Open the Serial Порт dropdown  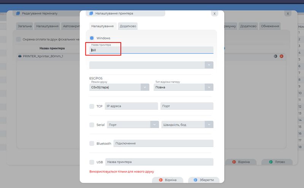(x=133, y=125)
